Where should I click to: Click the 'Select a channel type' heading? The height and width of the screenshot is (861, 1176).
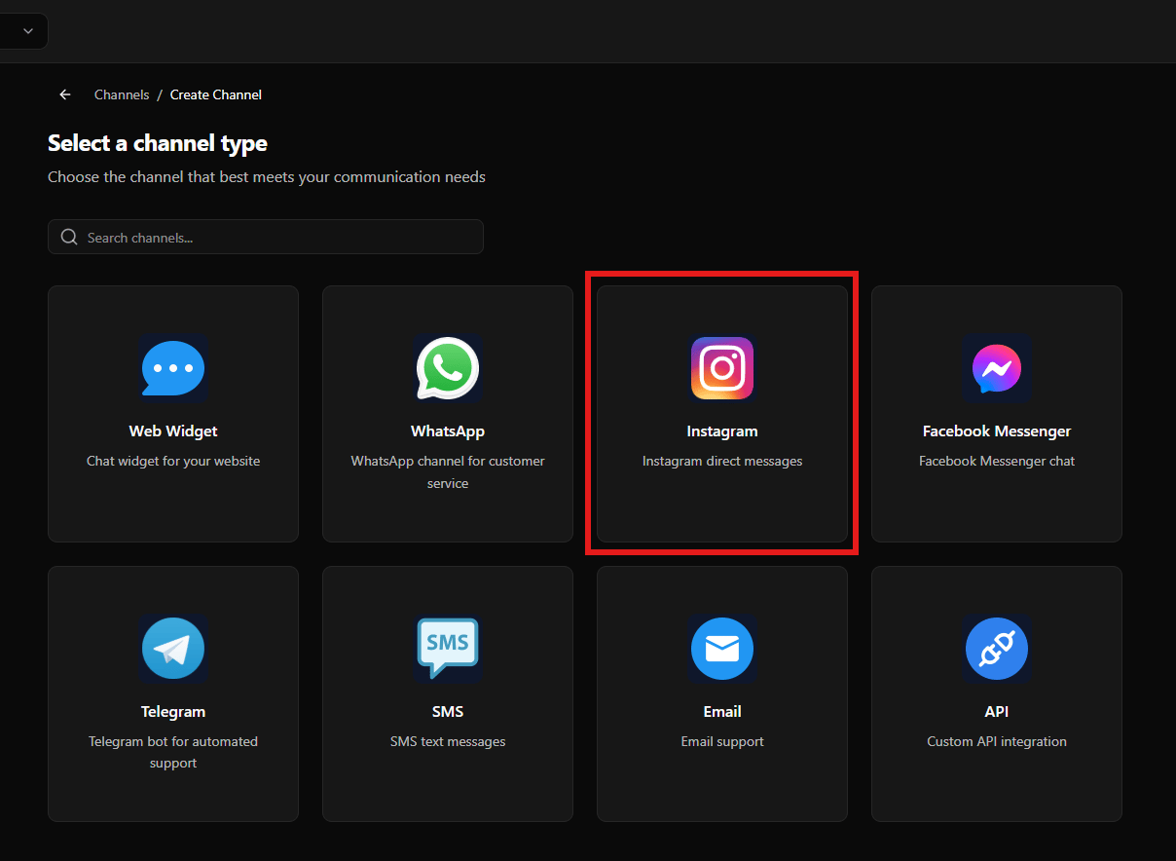pos(158,143)
